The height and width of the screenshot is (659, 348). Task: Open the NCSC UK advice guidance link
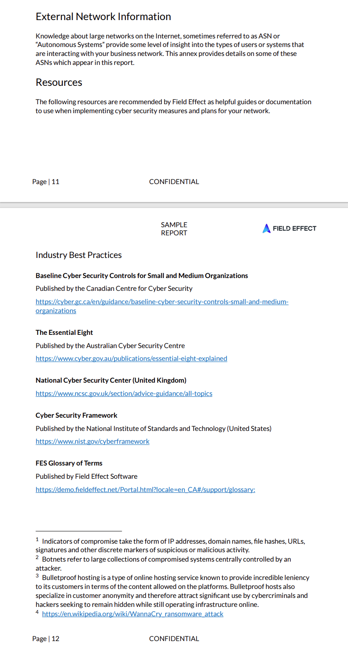click(124, 393)
